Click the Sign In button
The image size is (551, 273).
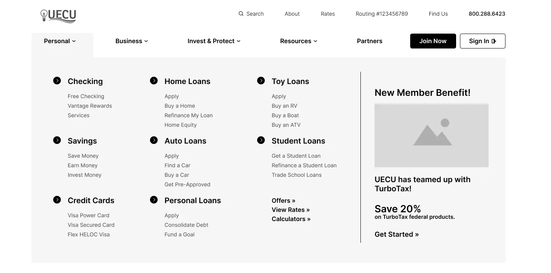coord(482,41)
